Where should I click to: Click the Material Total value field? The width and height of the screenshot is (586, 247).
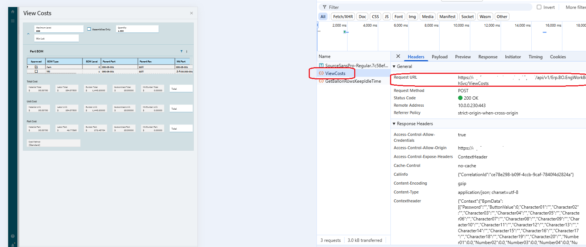38,89
